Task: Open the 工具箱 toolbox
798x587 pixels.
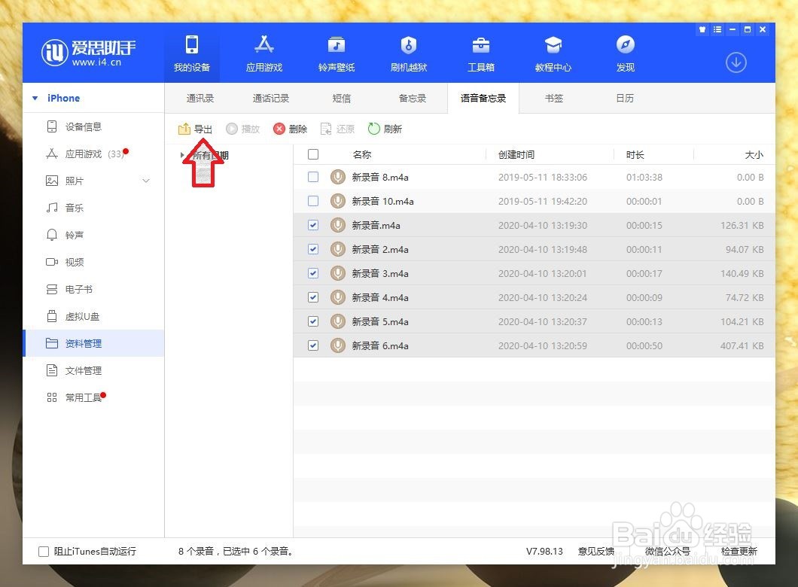Action: click(x=480, y=53)
